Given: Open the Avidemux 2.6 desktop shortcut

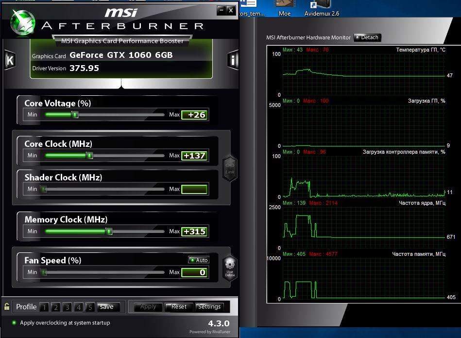Looking at the screenshot, I should coord(322,9).
